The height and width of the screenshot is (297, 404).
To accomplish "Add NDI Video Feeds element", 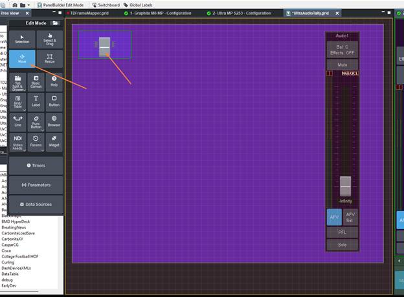I will (17, 142).
